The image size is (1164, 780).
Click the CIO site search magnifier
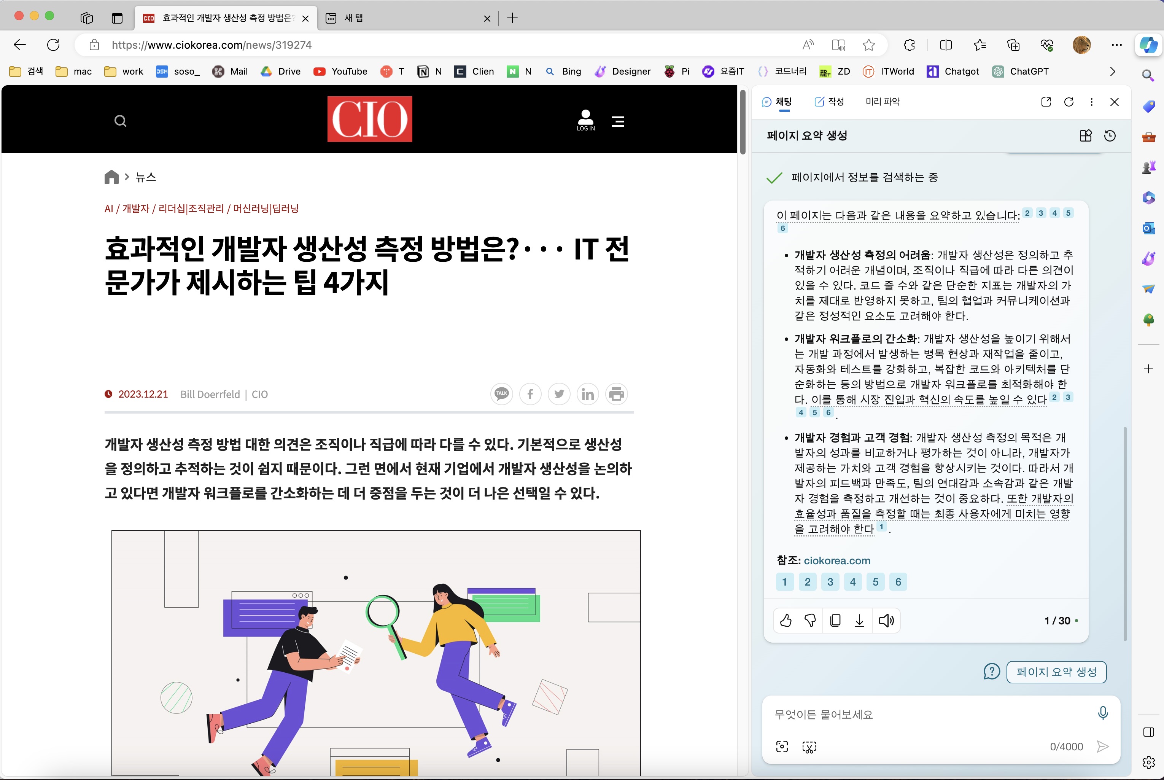[x=120, y=121]
